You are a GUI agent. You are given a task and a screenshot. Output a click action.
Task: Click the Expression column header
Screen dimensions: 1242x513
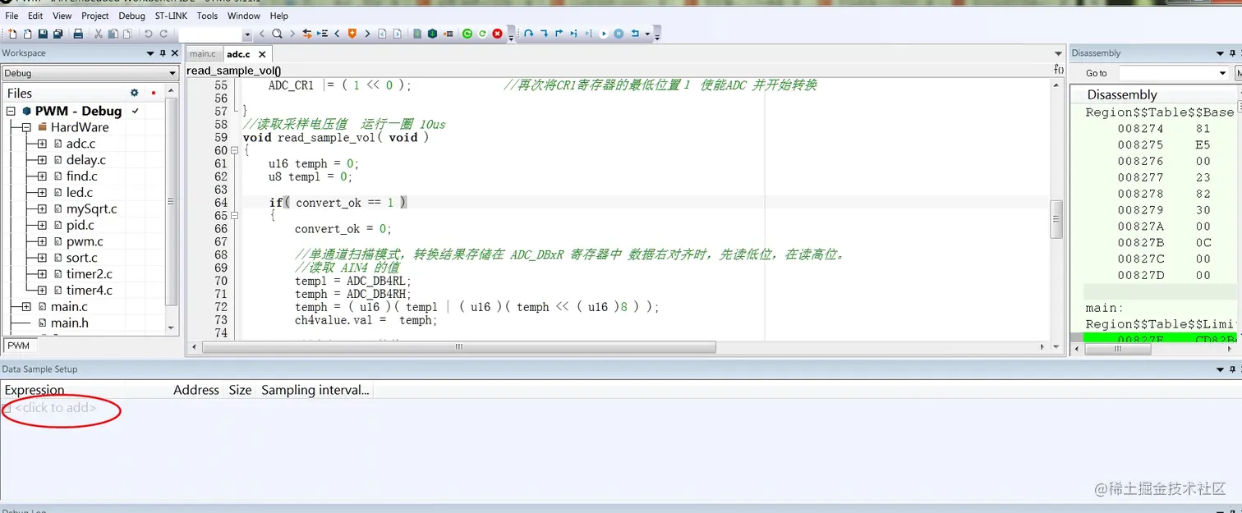coord(34,390)
